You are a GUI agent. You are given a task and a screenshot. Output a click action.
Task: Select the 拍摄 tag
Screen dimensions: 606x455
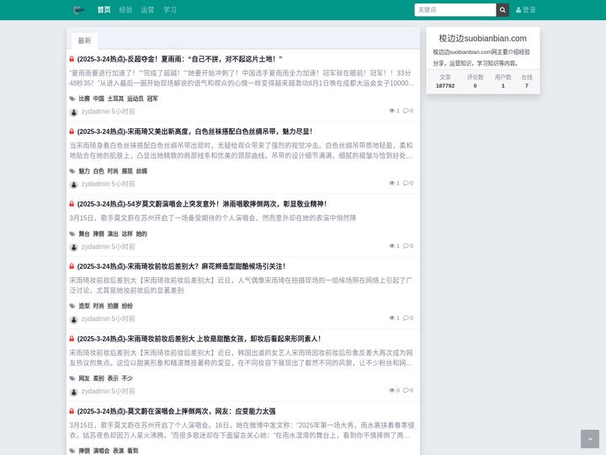coord(113,306)
